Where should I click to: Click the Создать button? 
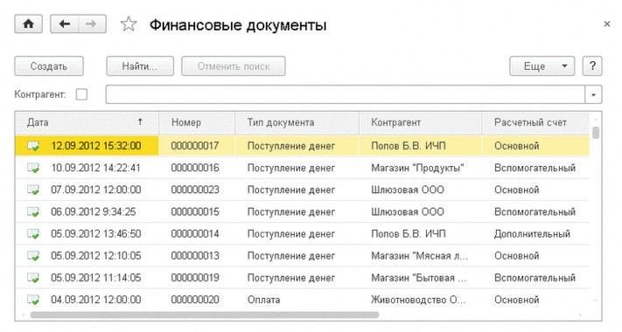pyautogui.click(x=49, y=66)
